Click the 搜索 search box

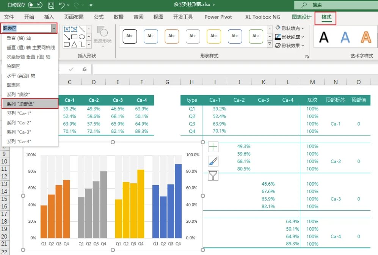click(x=334, y=5)
